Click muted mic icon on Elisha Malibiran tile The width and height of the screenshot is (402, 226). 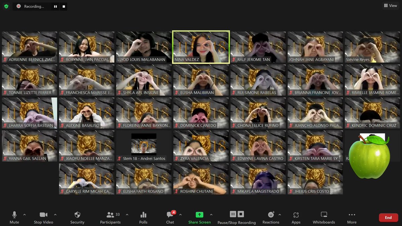[x=177, y=92]
